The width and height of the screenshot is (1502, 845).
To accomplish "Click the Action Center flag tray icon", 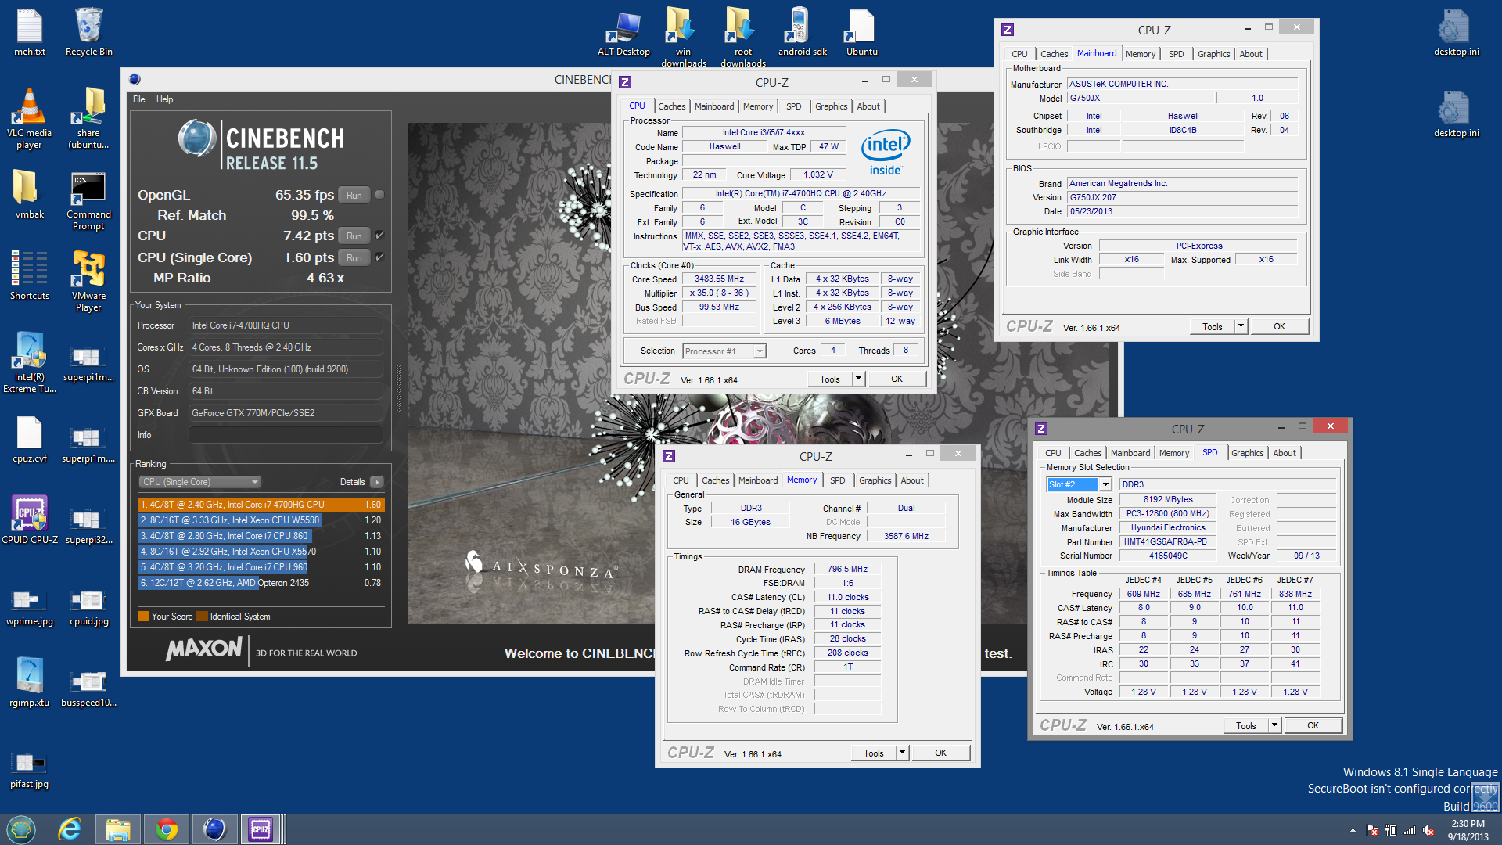I will [x=1372, y=830].
